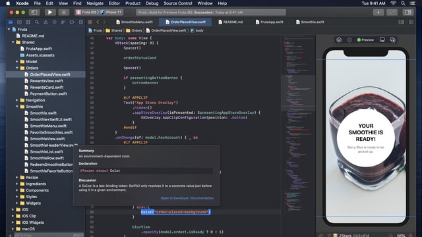Toggle the inspectors panel
The height and width of the screenshot is (237, 422).
[408, 12]
